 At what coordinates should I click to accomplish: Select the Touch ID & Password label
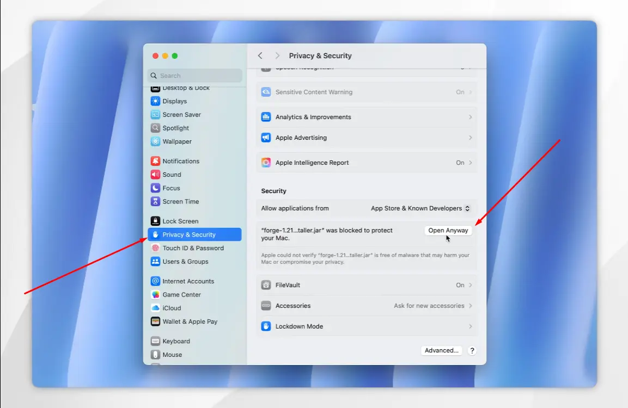(193, 248)
